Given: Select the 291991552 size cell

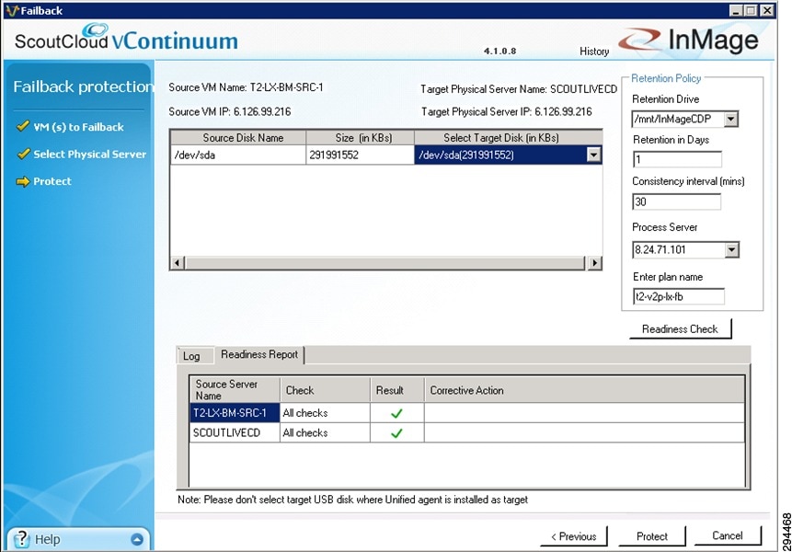Looking at the screenshot, I should tap(360, 155).
